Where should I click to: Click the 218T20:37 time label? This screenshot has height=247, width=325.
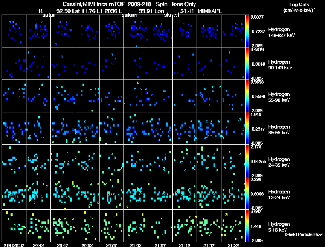tap(14, 245)
